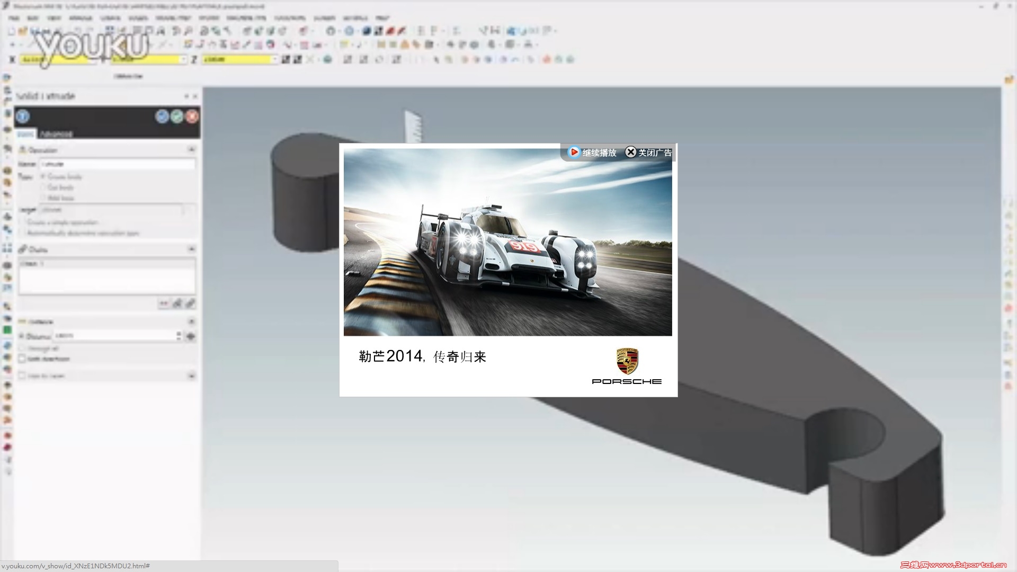Click the AutoCursor button beside the Distance field
1017x572 pixels.
(x=191, y=336)
